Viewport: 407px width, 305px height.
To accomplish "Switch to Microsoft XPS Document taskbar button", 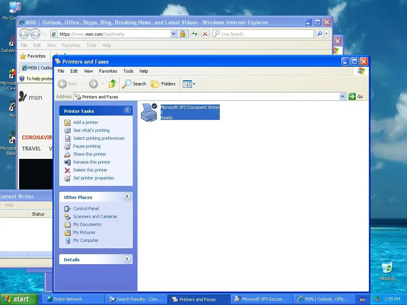I will [x=262, y=299].
